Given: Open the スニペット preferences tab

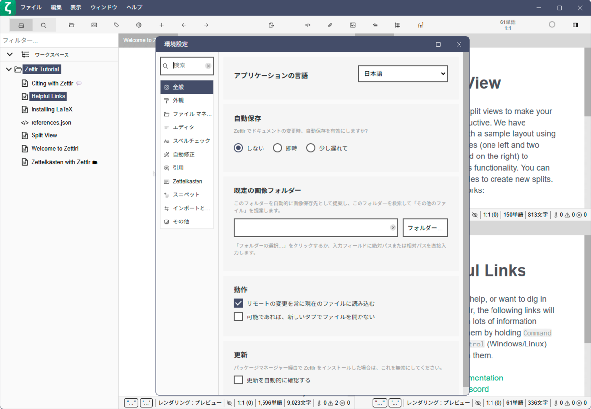Looking at the screenshot, I should tap(187, 195).
